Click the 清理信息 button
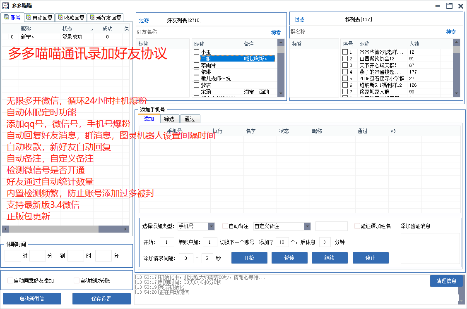Image resolution: width=467 pixels, height=309 pixels. [x=446, y=281]
